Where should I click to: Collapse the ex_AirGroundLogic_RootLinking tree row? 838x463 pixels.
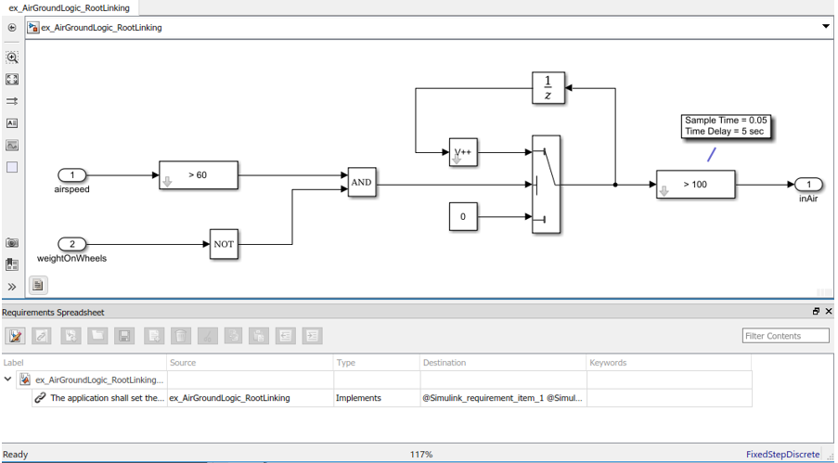[8, 379]
